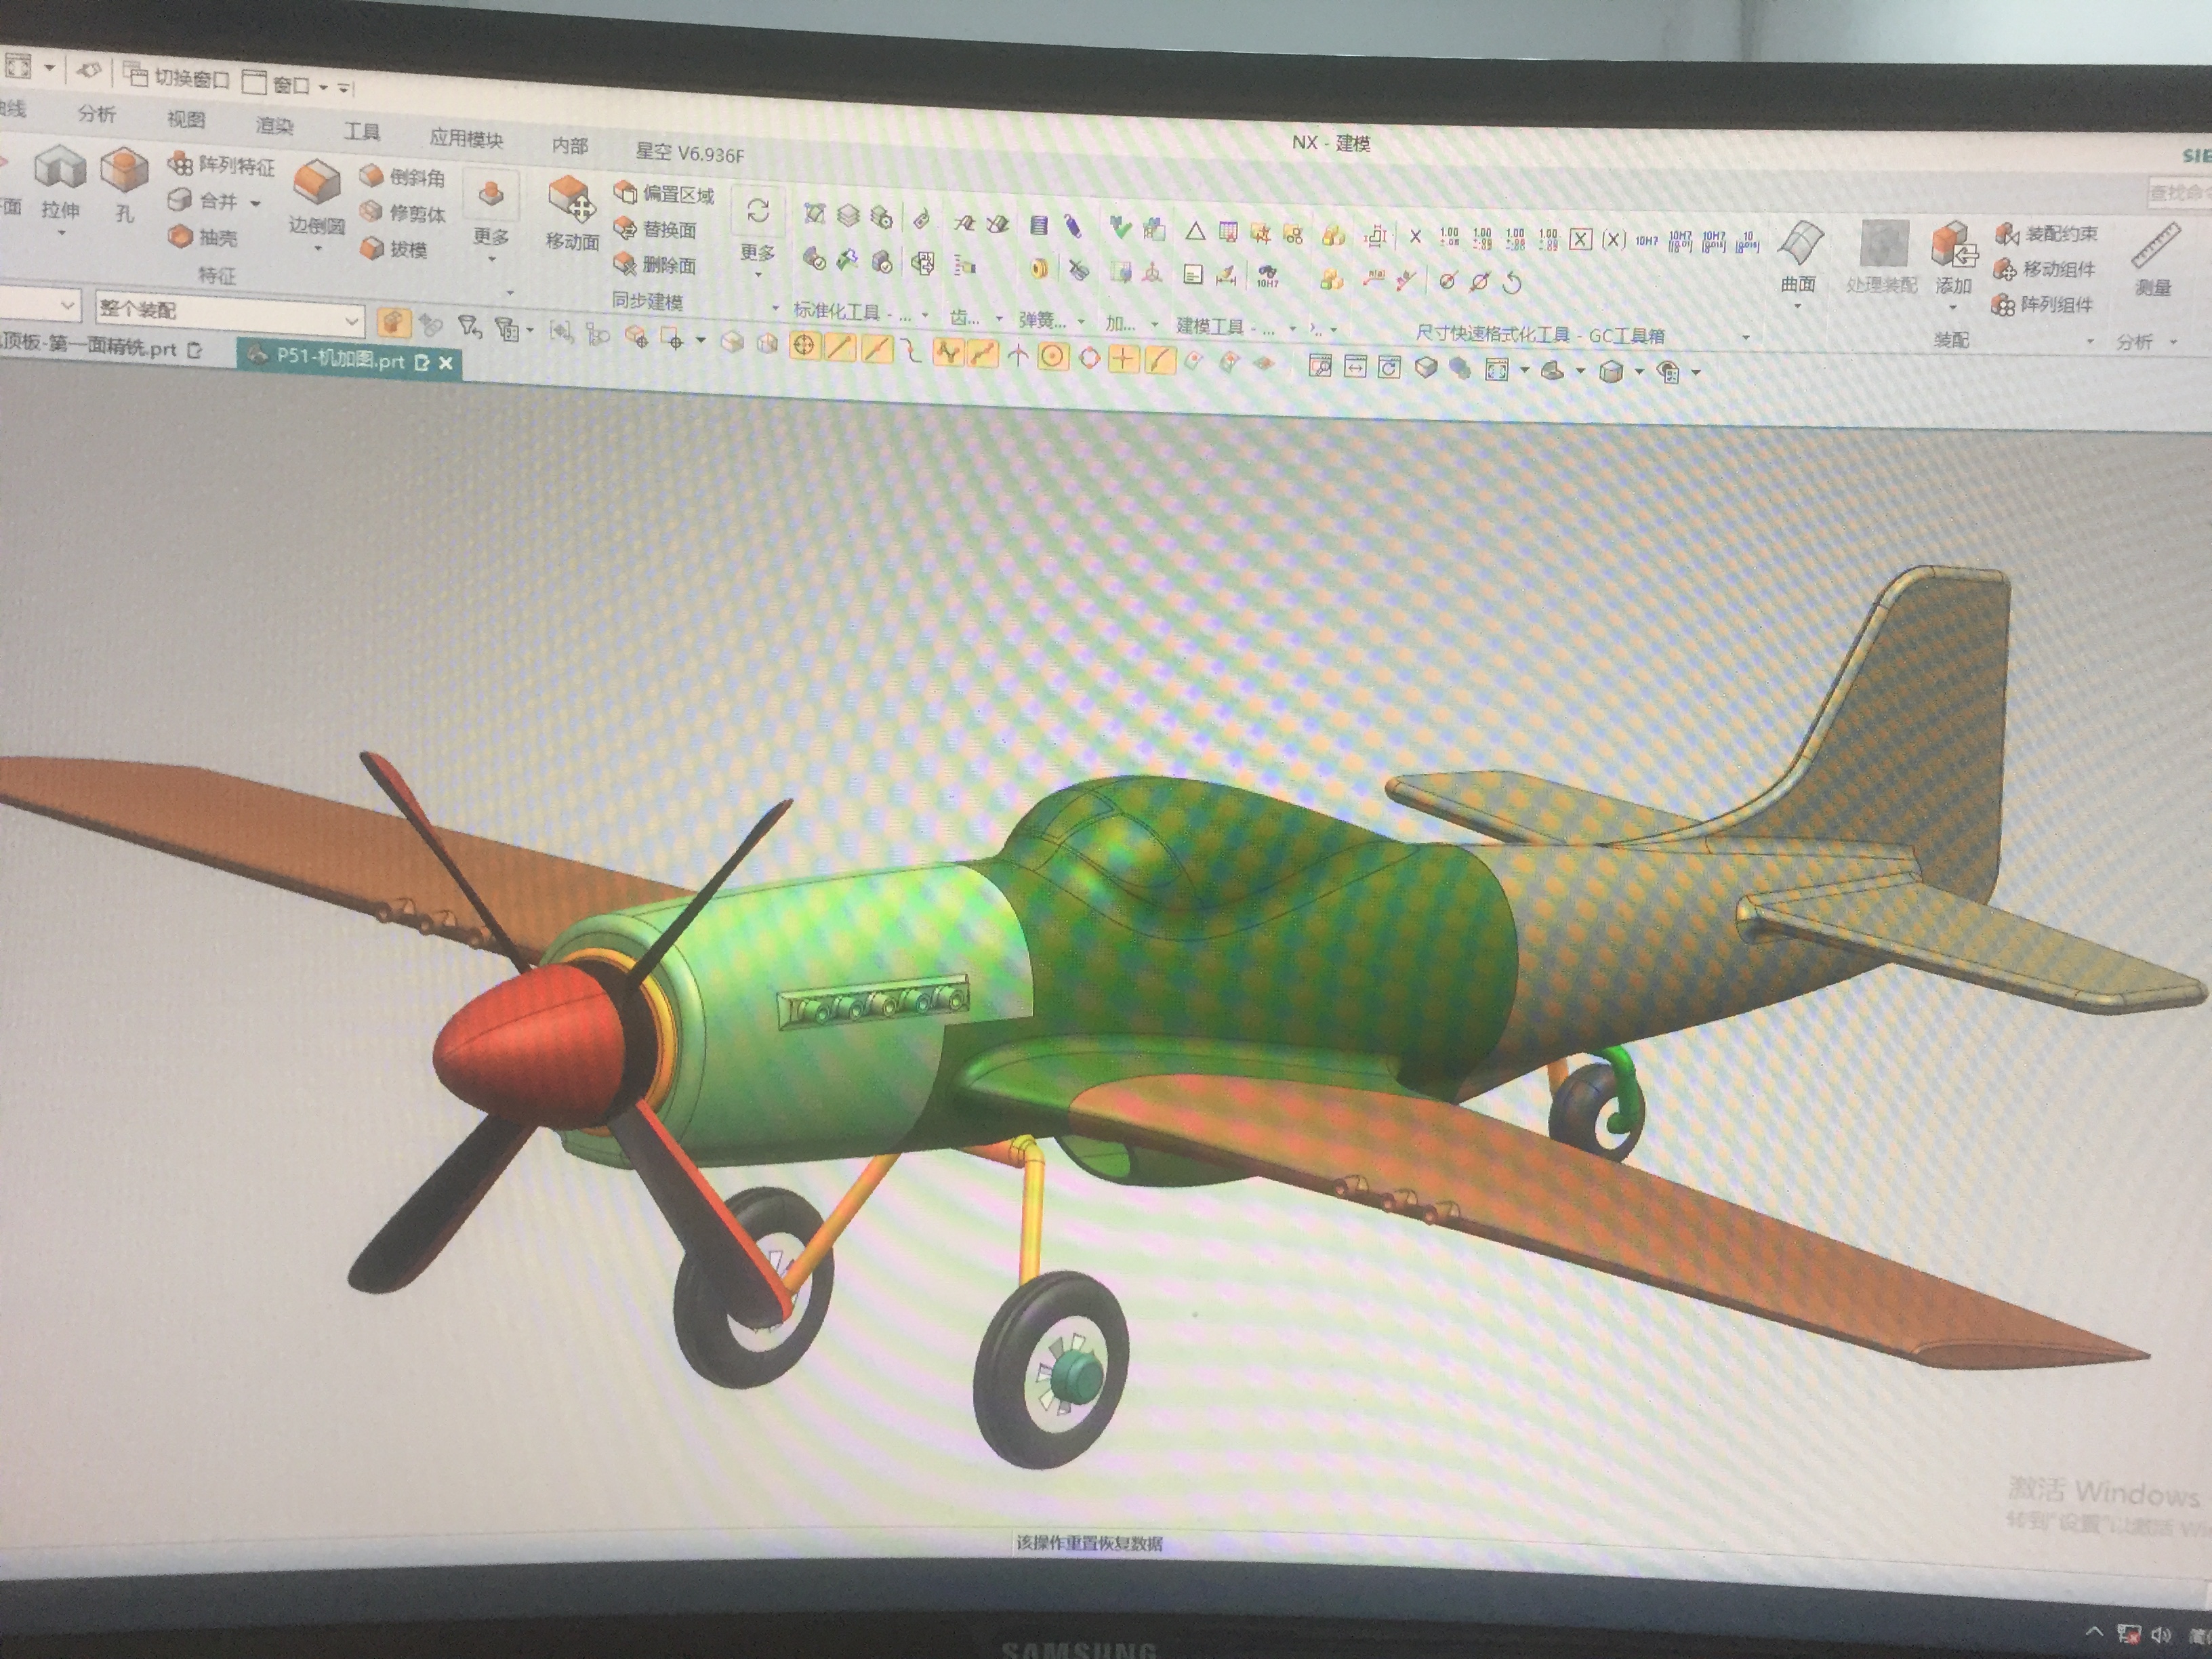Select the 孔 (Hole) tool
Image resolution: width=2212 pixels, height=1659 pixels.
tap(124, 184)
